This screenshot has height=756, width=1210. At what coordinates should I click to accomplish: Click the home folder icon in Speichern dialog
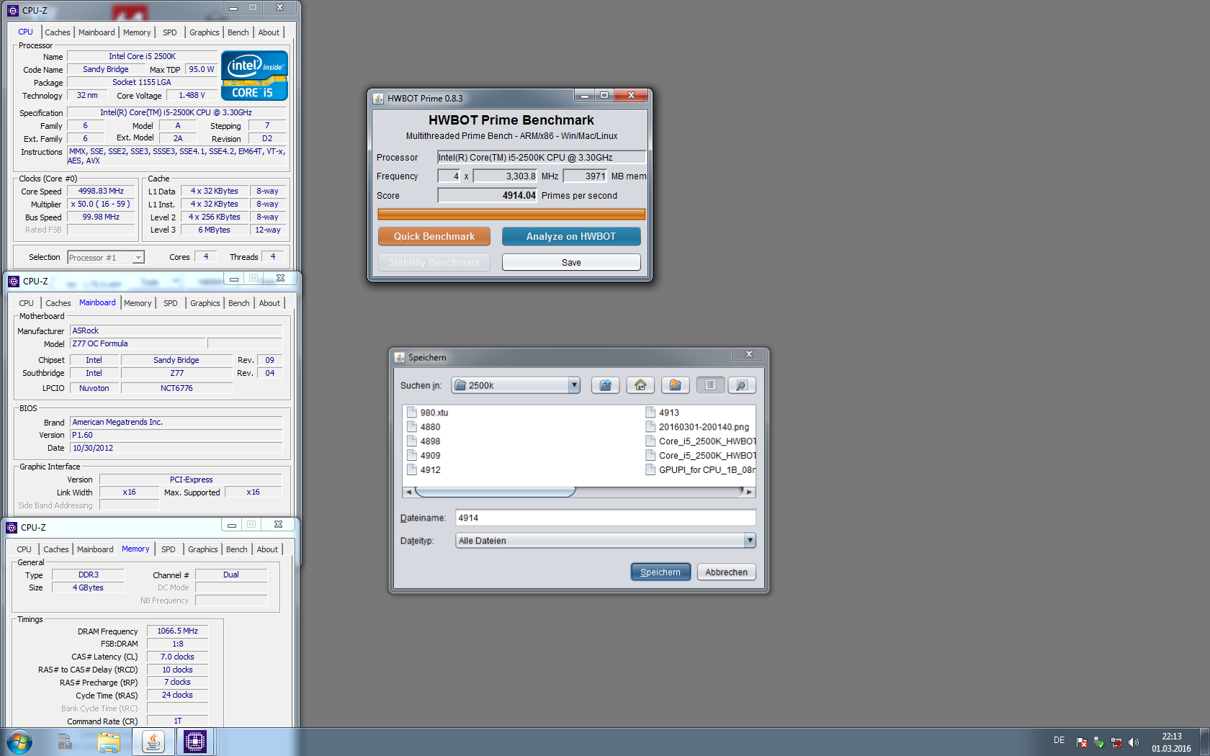pos(640,385)
